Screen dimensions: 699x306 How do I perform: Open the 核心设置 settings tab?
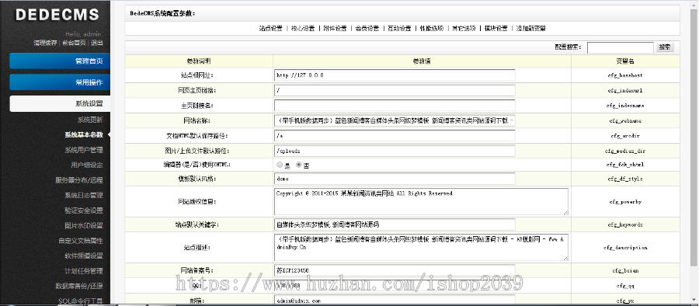tap(303, 28)
